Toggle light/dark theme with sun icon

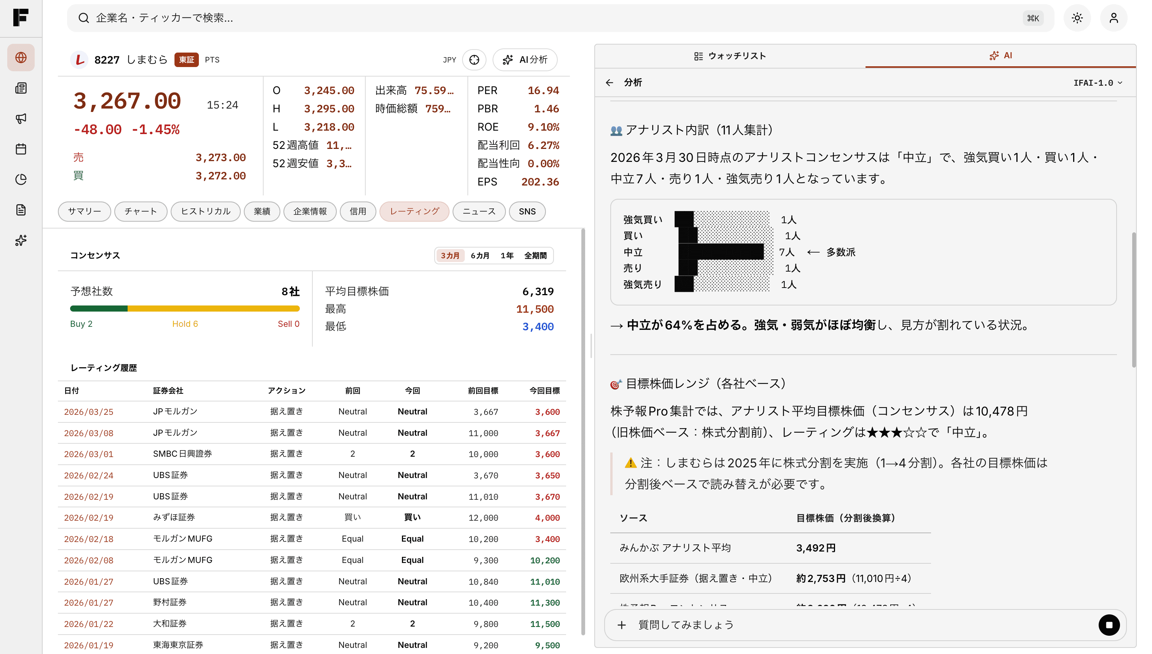point(1077,18)
